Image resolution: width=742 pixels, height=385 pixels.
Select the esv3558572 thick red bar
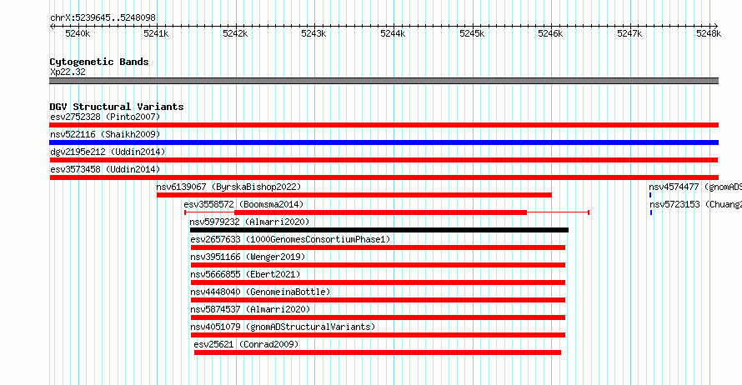[x=380, y=212]
